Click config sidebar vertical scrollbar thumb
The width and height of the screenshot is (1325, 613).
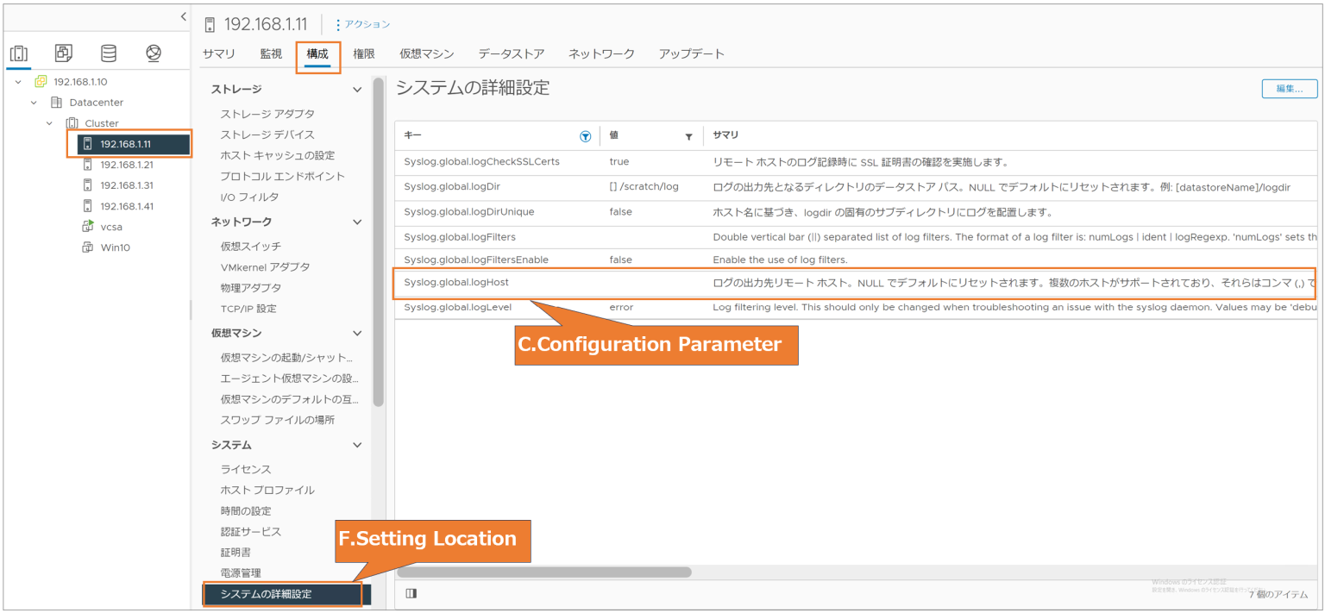point(378,241)
